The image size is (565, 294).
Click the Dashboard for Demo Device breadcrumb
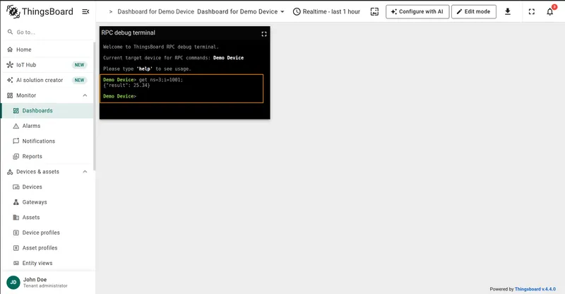pyautogui.click(x=155, y=11)
